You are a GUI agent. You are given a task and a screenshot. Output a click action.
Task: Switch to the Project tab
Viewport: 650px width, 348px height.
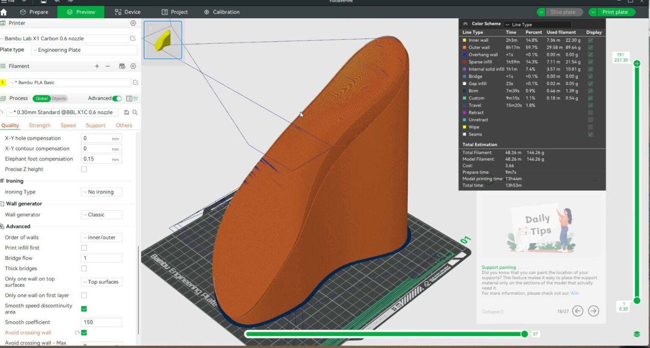[x=175, y=12]
